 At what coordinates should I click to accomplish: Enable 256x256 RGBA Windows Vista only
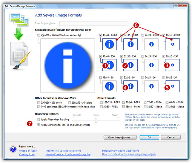(x=38, y=35)
